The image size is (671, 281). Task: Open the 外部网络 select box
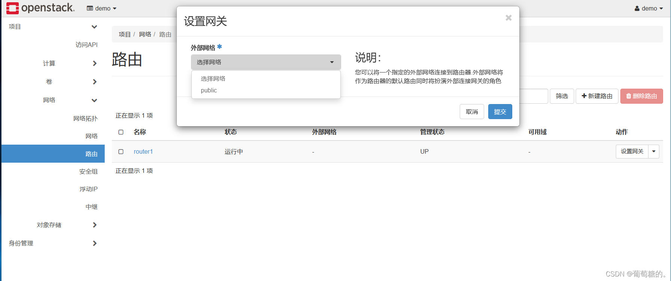(x=266, y=62)
